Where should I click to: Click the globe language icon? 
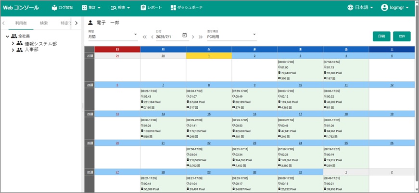pyautogui.click(x=350, y=8)
